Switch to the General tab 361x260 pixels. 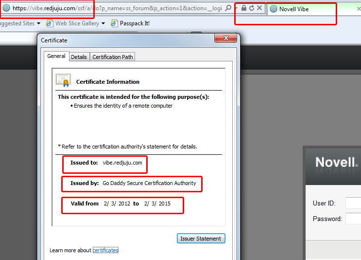pos(56,56)
